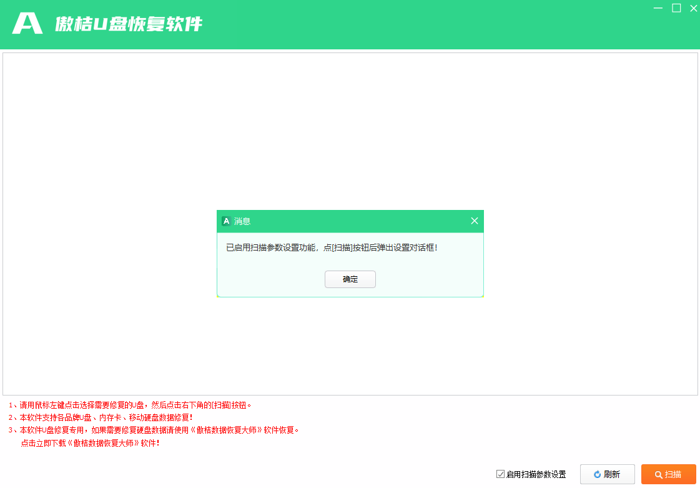The width and height of the screenshot is (700, 488).
Task: Click the magnifier icon on 扫描 button
Action: point(658,475)
